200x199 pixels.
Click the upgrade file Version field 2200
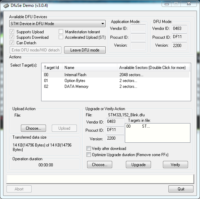(115, 138)
